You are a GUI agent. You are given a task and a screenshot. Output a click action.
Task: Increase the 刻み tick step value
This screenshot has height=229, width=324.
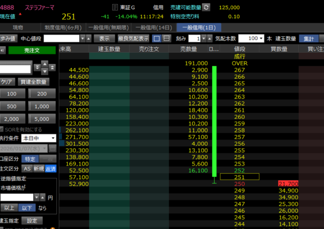[204, 37]
